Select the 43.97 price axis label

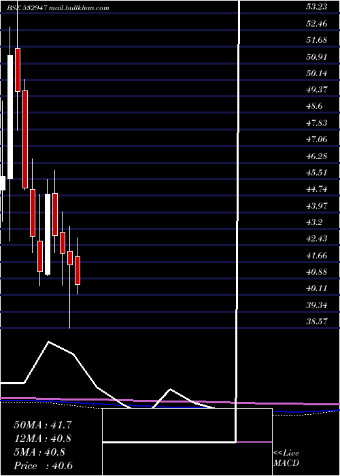(x=317, y=205)
